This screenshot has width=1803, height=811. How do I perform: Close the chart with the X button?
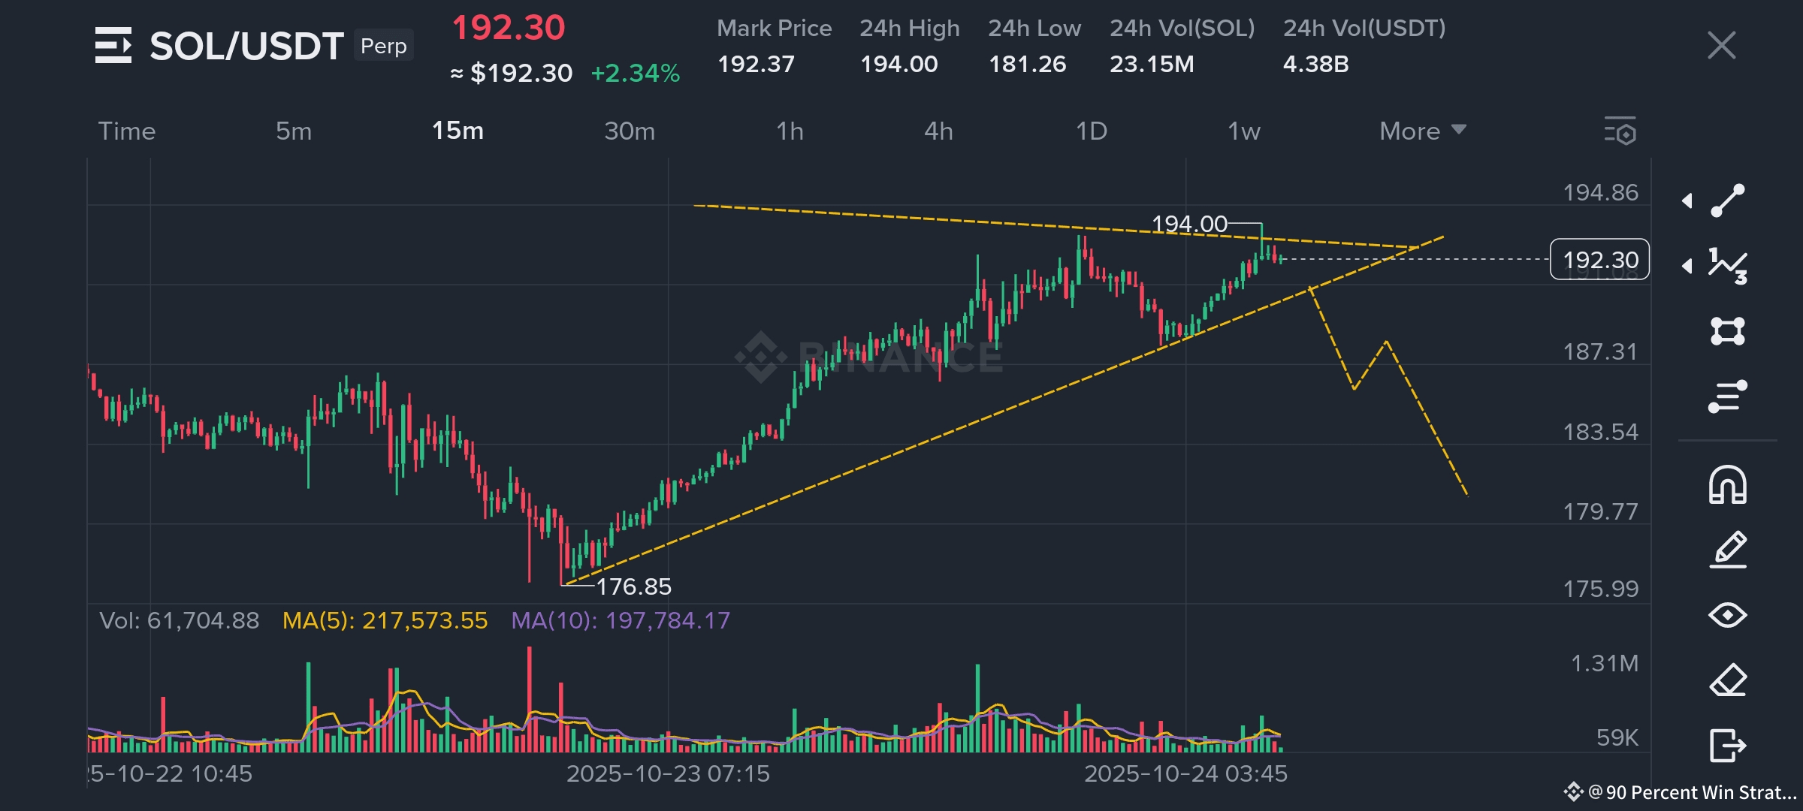[x=1721, y=45]
